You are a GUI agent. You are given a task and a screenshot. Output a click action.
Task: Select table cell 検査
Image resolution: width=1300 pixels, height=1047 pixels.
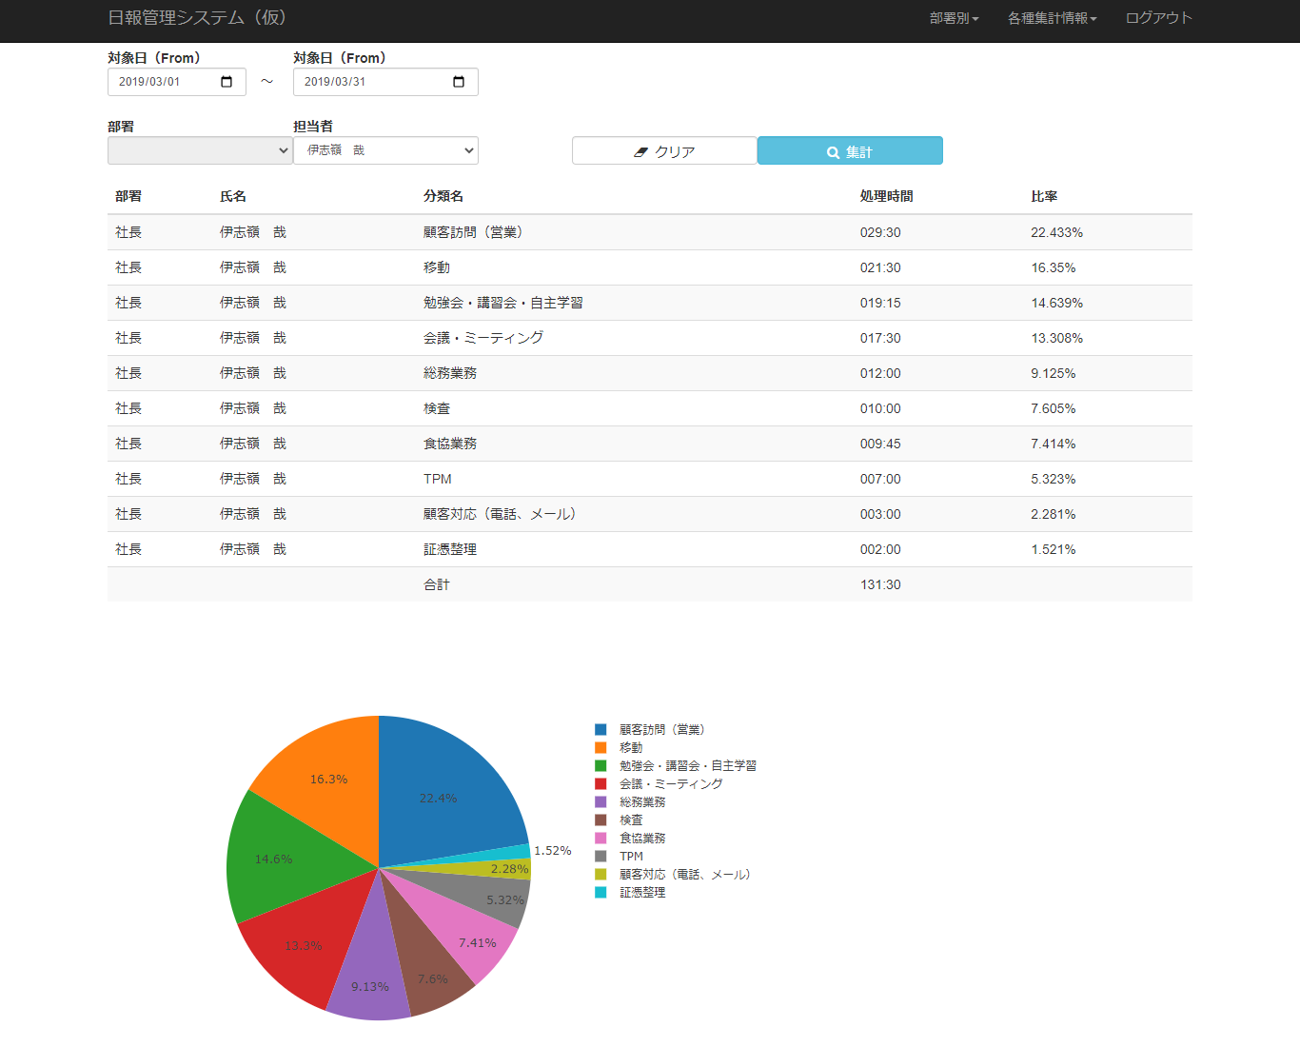pos(437,408)
